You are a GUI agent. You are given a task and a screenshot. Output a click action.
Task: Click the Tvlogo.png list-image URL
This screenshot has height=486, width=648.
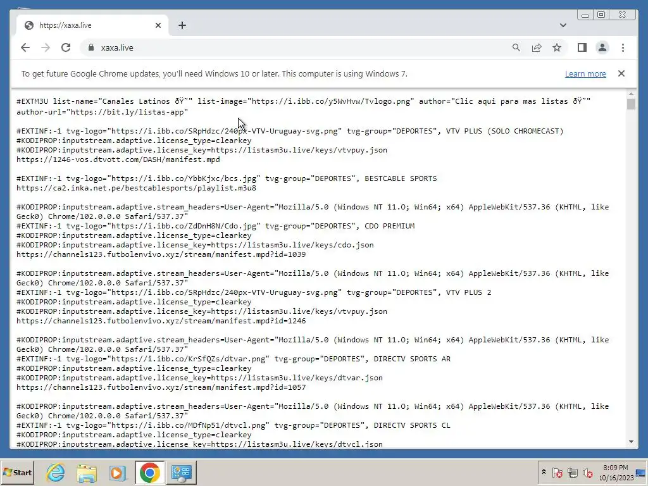click(330, 101)
